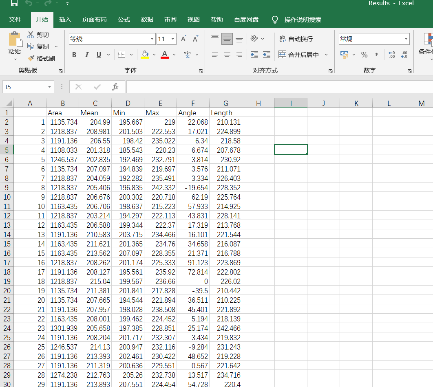433x387 pixels.
Task: Select column F header
Action: point(193,103)
